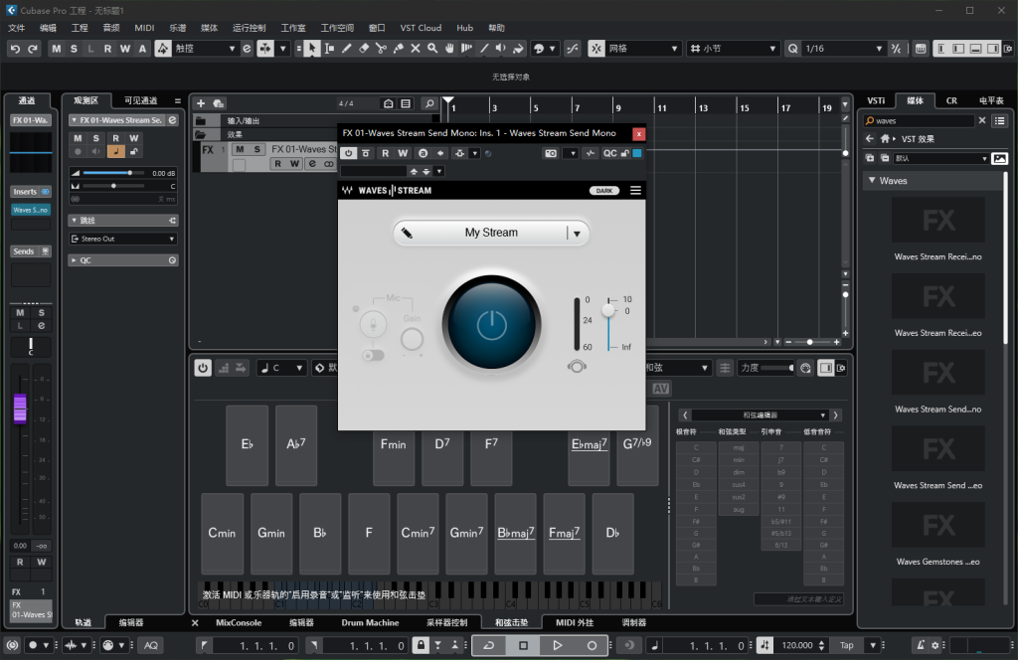The image size is (1018, 660).
Task: Open the MIDI menu
Action: click(144, 28)
